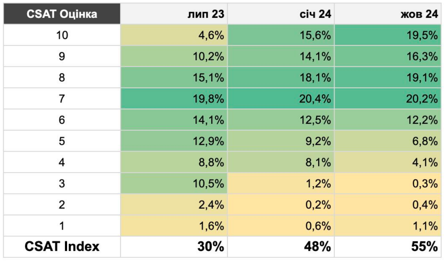Click the "CSAT Index" row label
This screenshot has height=261, width=444.
(x=62, y=247)
